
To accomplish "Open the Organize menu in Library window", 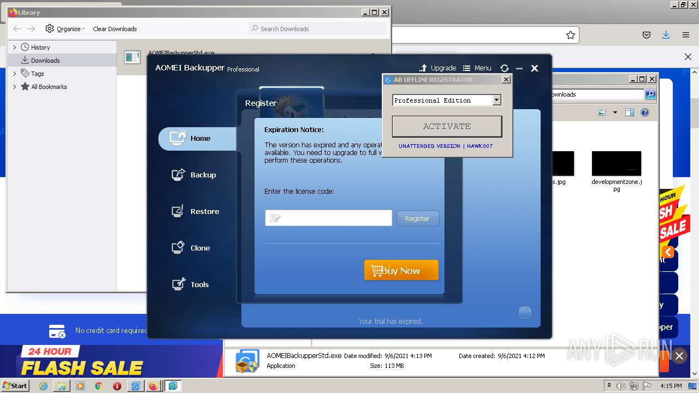I will tap(65, 29).
